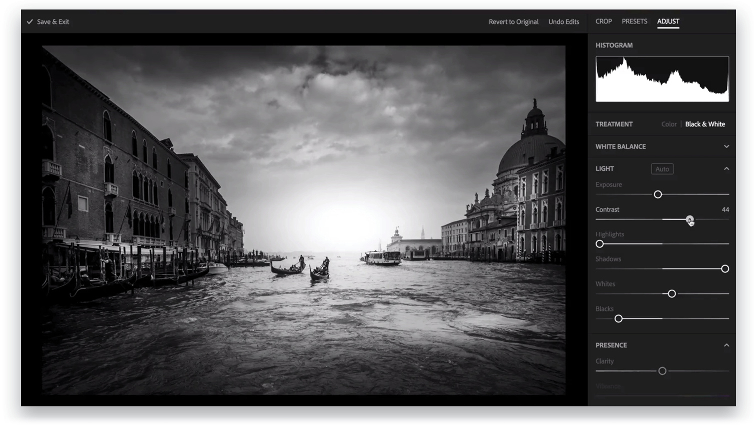Select the Clarity slider handle

pos(662,370)
